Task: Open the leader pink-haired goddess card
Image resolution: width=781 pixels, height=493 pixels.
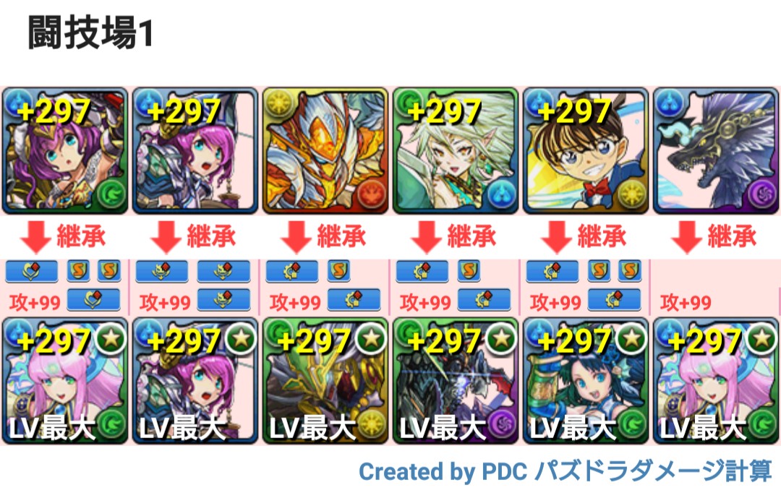Action: click(65, 381)
